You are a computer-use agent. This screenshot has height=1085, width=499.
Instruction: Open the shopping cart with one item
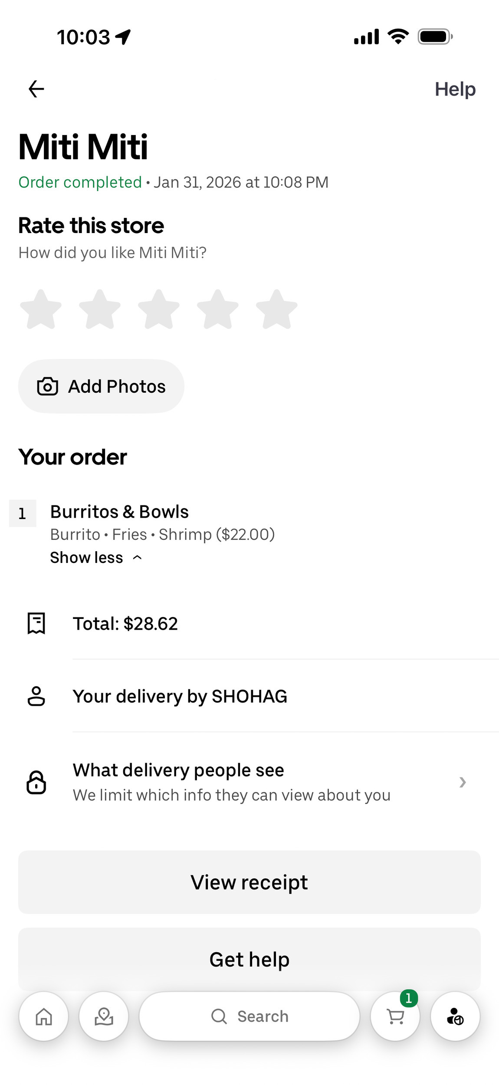(395, 1016)
